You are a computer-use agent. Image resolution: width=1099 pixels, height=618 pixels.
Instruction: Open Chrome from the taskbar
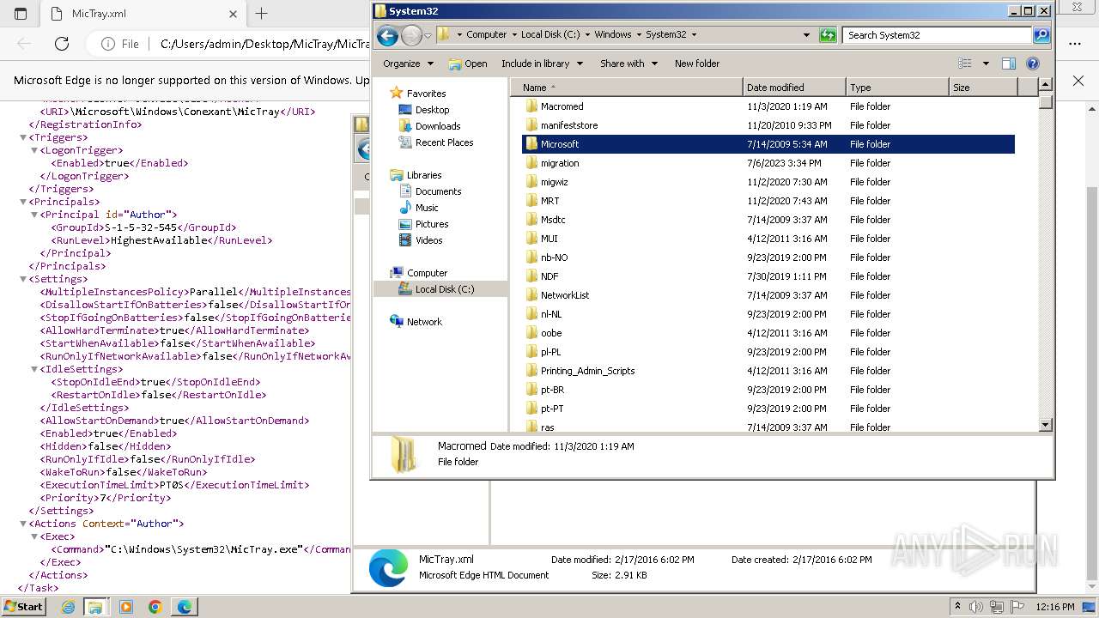click(x=155, y=607)
